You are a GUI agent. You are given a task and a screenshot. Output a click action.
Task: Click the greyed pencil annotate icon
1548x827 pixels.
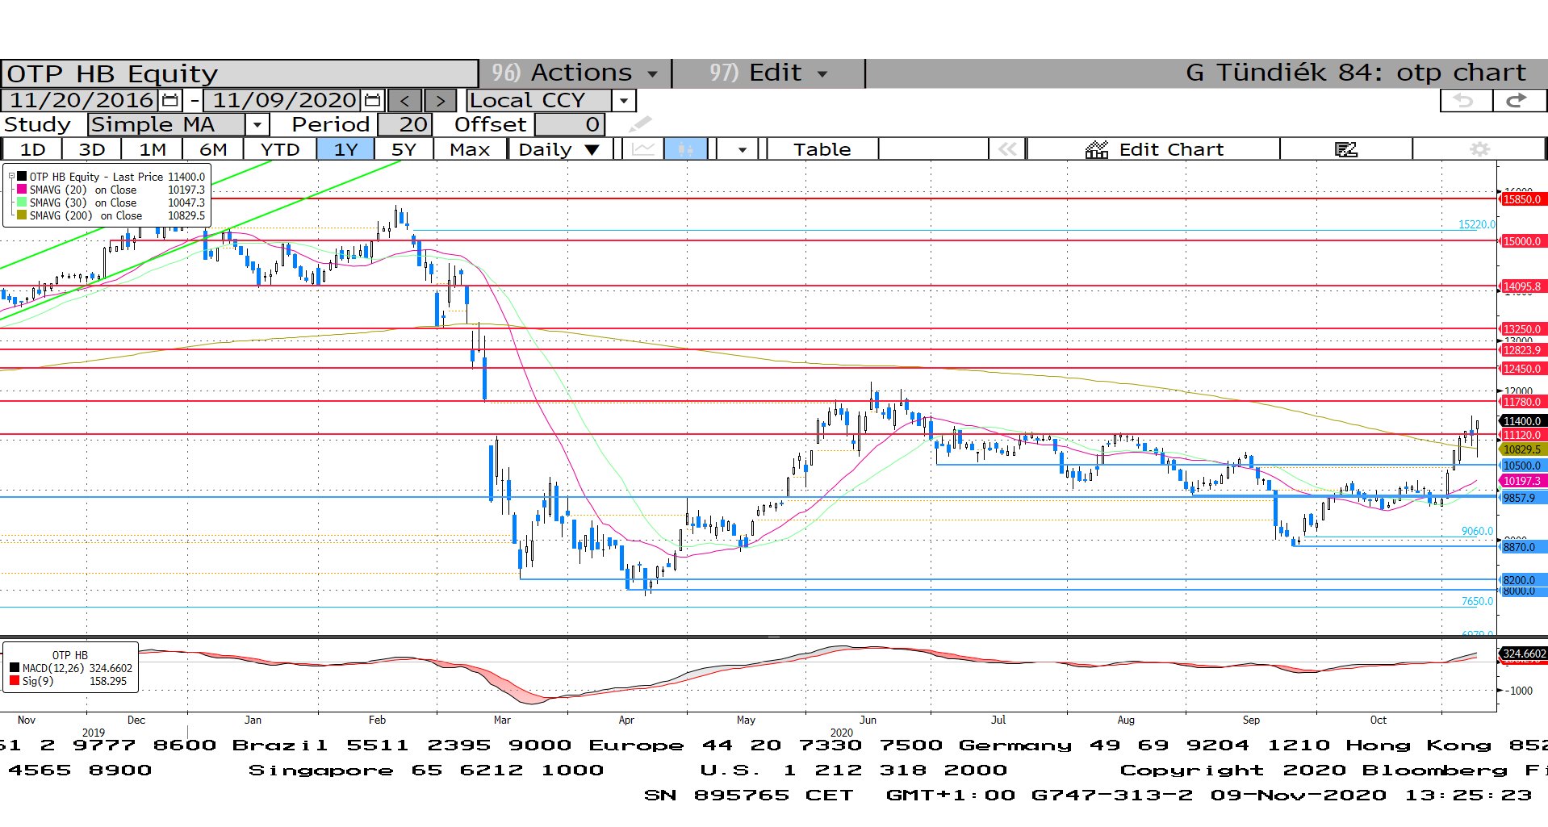(640, 124)
